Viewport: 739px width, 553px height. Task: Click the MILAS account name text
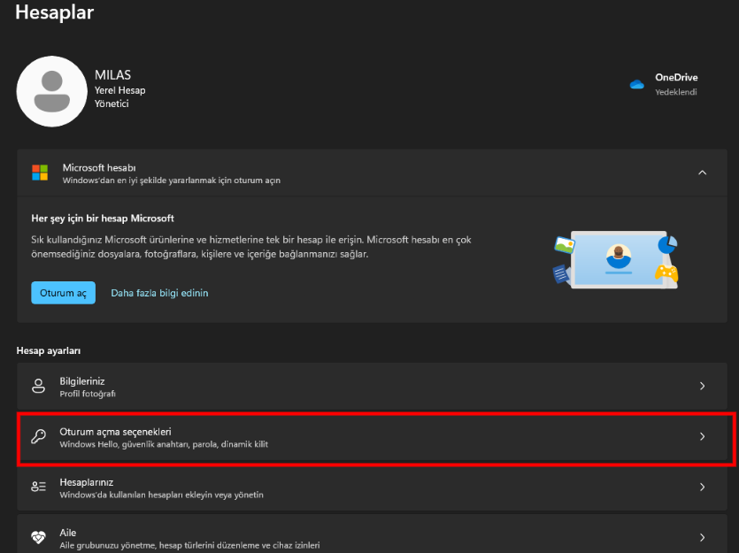[112, 75]
